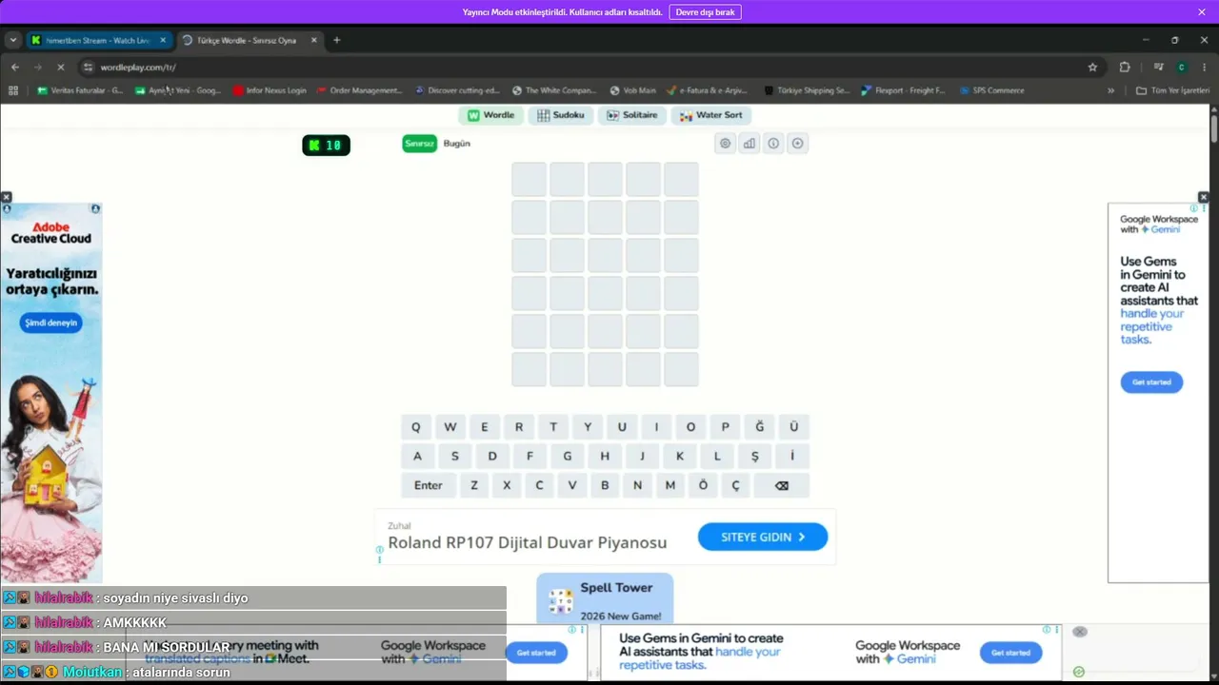Image resolution: width=1219 pixels, height=685 pixels.
Task: Show the game info icon
Action: click(773, 144)
